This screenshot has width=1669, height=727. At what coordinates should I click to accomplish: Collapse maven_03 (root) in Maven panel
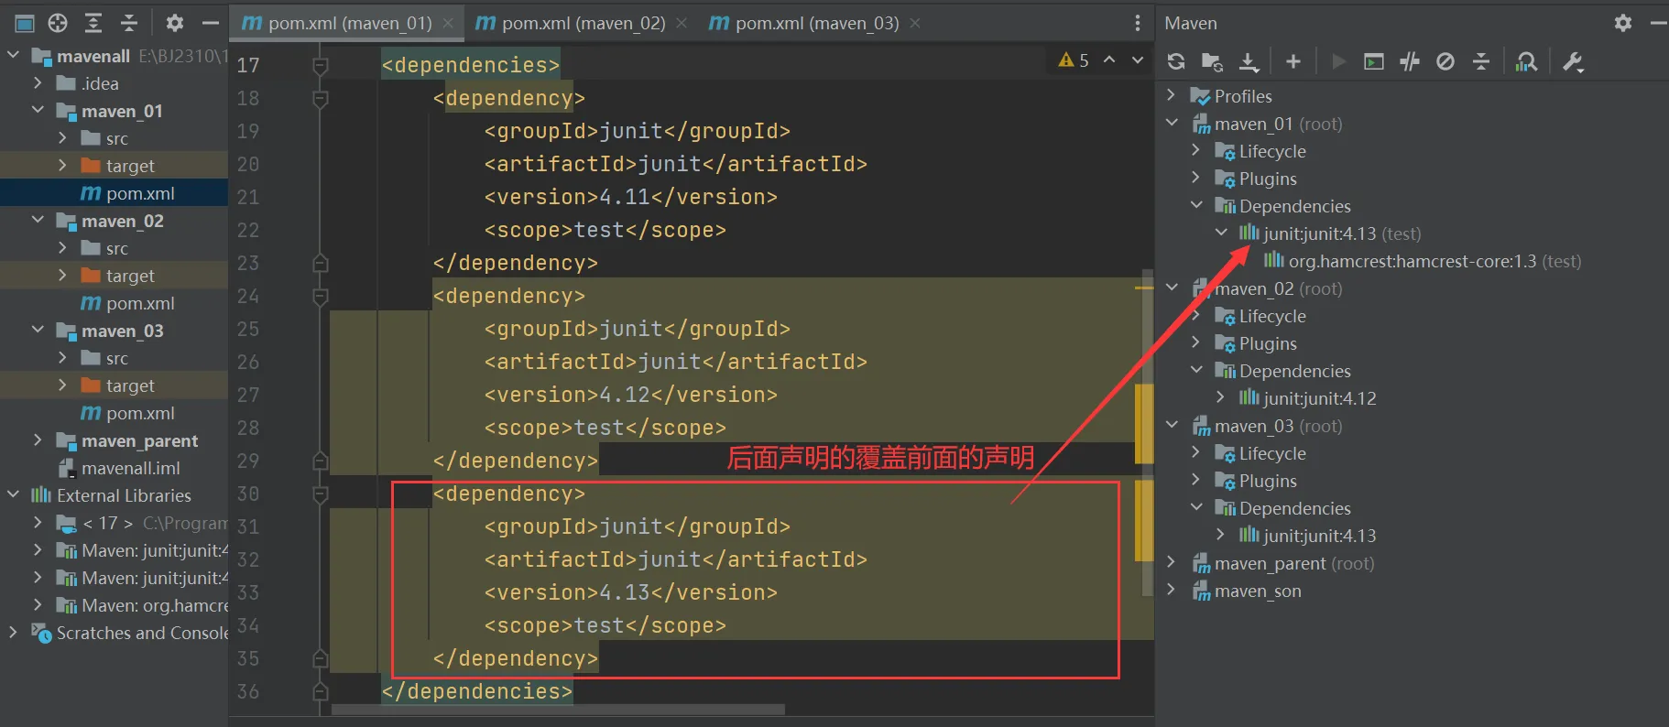[x=1172, y=425]
